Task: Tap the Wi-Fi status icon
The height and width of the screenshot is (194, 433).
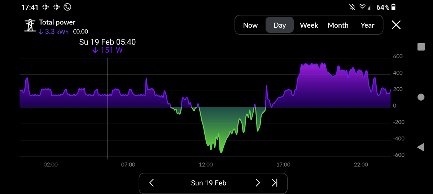Action: (x=362, y=7)
